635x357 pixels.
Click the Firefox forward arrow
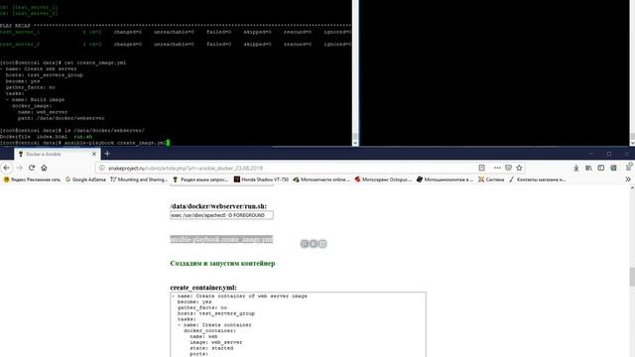(19, 168)
